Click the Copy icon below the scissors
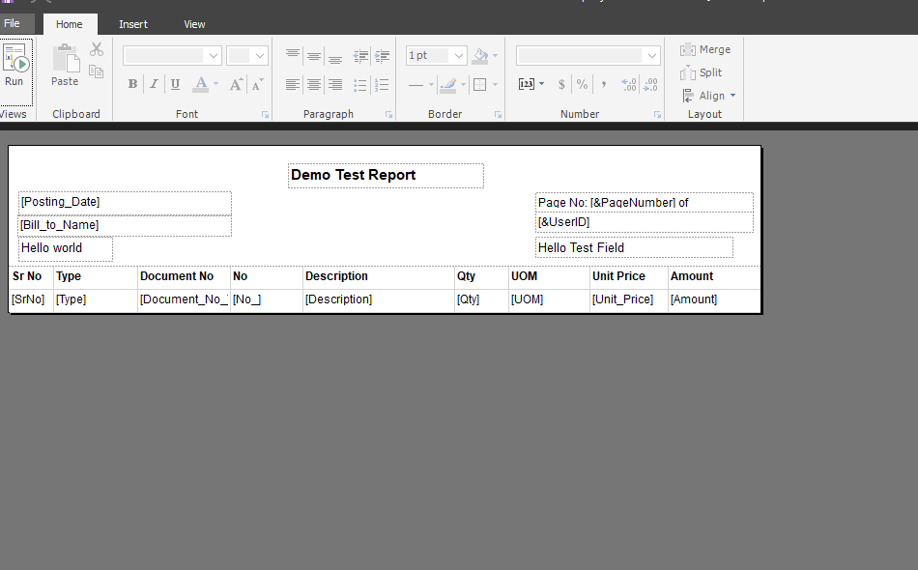This screenshot has height=570, width=918. click(96, 71)
